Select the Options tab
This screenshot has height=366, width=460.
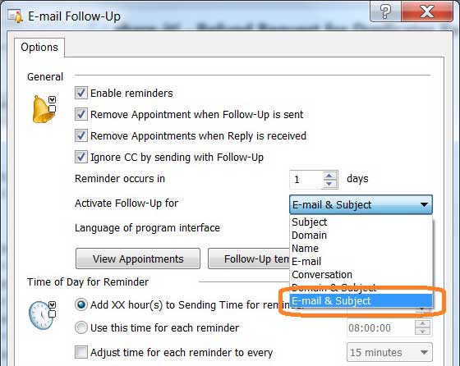(x=39, y=47)
